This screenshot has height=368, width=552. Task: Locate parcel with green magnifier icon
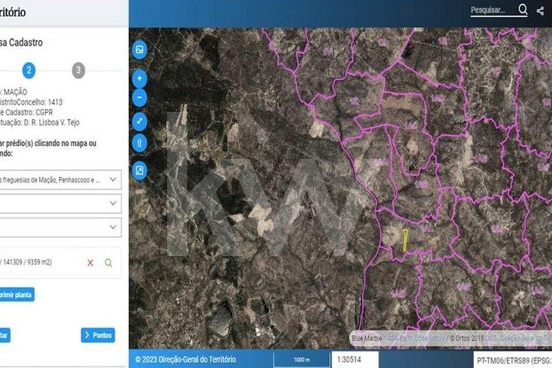tap(108, 262)
